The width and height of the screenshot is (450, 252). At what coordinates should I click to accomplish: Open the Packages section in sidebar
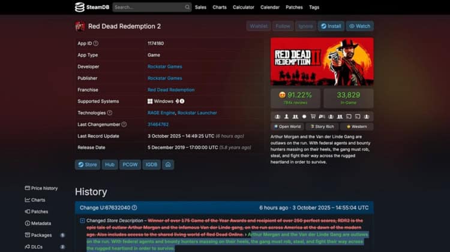[41, 235]
